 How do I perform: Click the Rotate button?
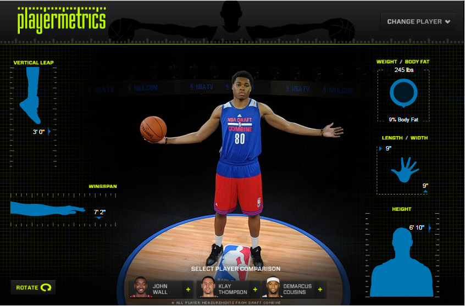[x=33, y=287]
